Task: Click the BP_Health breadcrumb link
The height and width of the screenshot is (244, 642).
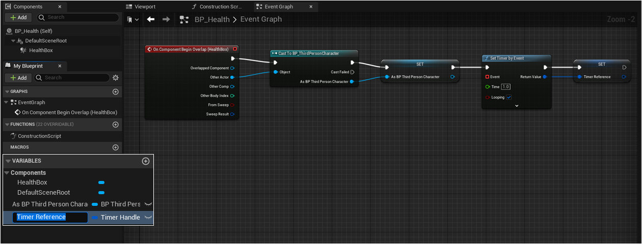Action: 212,19
